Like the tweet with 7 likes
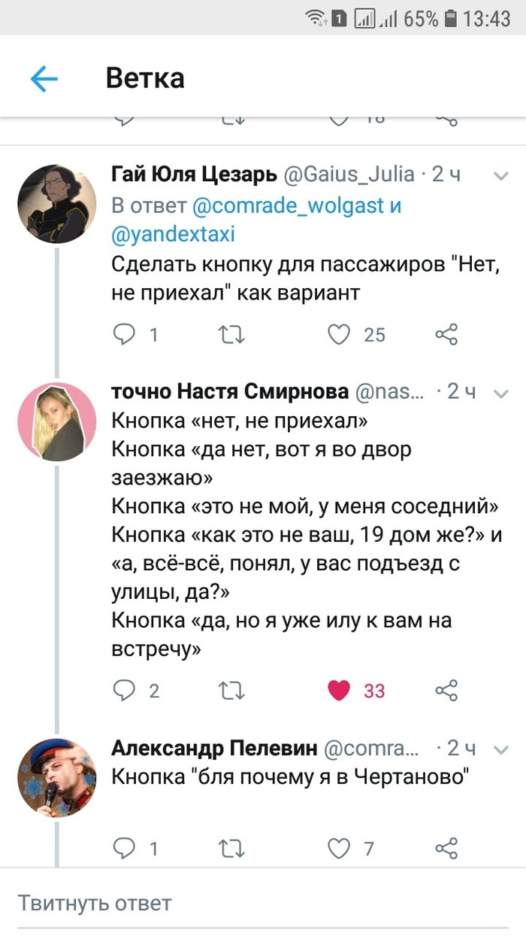526x936 pixels. click(340, 849)
